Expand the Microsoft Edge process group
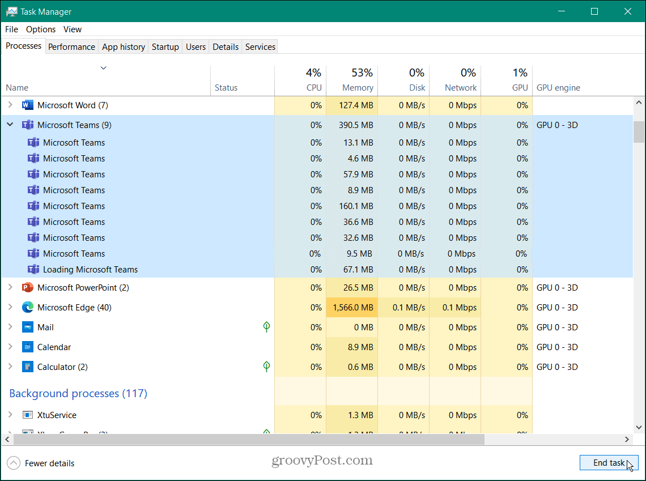The height and width of the screenshot is (481, 646). tap(10, 307)
